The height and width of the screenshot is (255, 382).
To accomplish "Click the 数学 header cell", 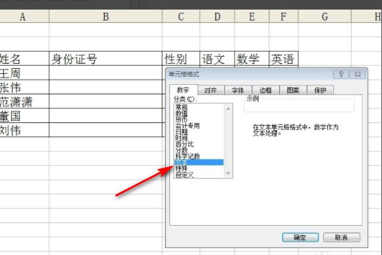I will (x=251, y=59).
